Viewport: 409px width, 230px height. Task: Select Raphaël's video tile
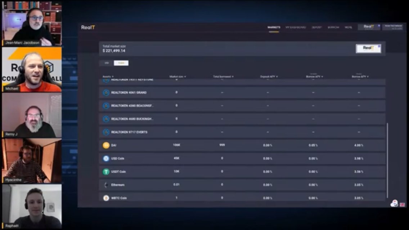tap(32, 207)
